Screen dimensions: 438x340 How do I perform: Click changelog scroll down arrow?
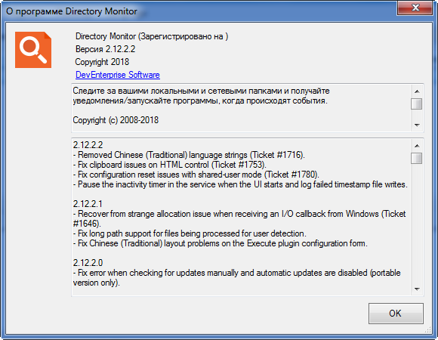(417, 289)
